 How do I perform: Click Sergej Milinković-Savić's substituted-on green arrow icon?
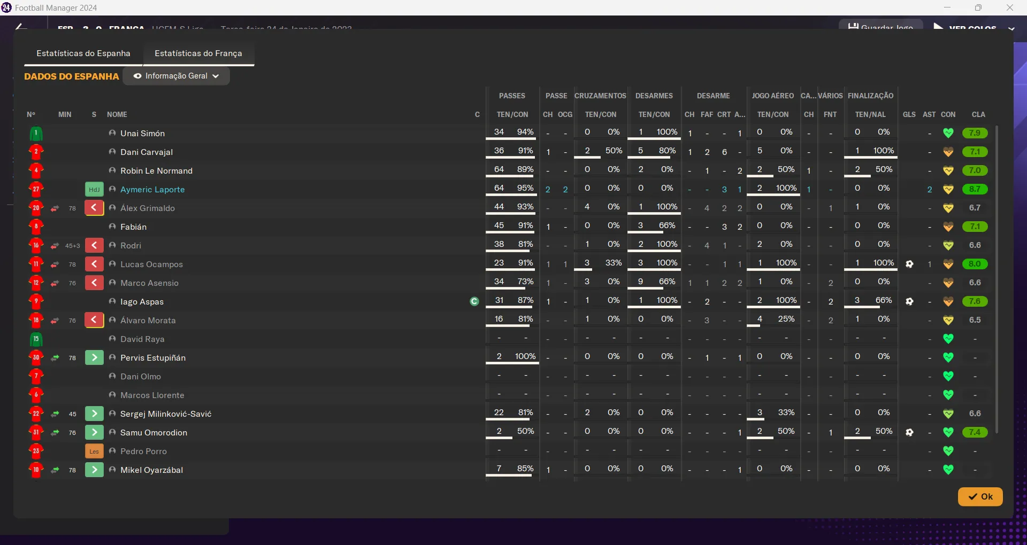(94, 414)
